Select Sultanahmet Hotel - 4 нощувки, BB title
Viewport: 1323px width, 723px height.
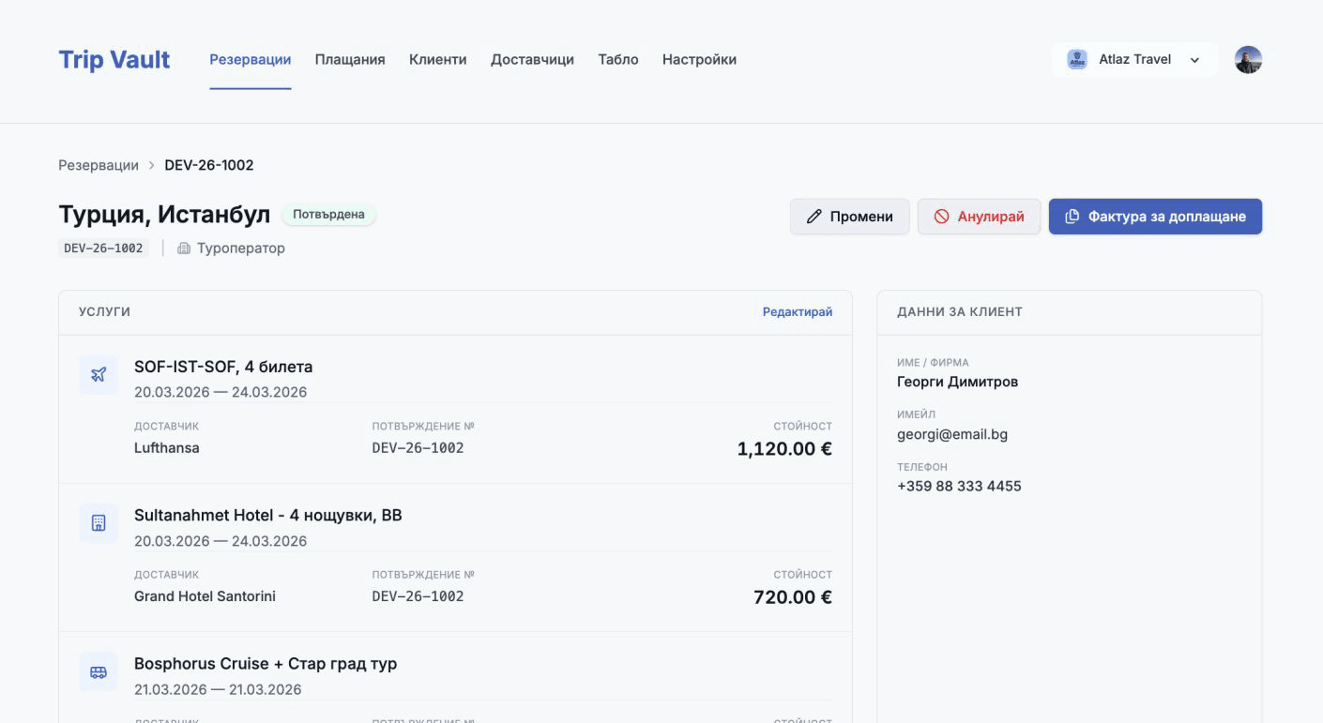[x=268, y=515]
